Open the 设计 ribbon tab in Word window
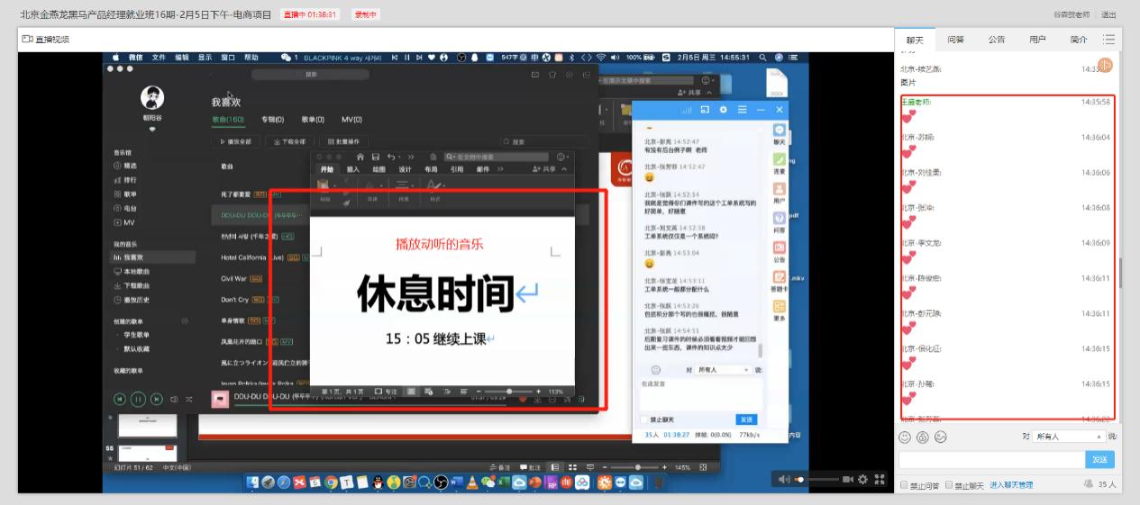This screenshot has height=505, width=1140. (405, 169)
